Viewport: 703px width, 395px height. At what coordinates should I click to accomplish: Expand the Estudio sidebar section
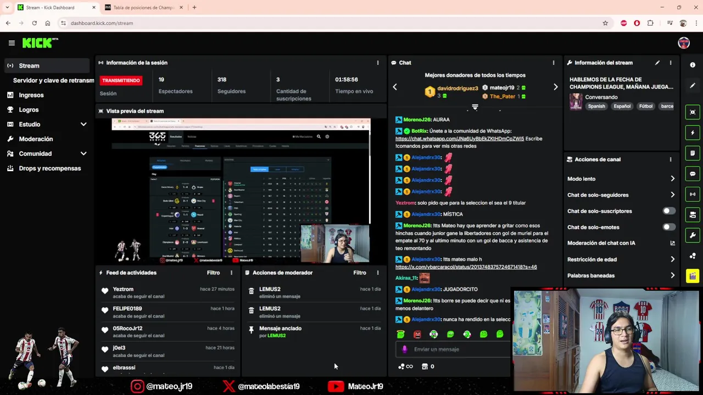(83, 125)
